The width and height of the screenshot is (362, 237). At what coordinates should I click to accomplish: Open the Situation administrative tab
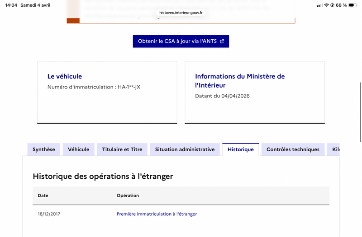tap(185, 149)
